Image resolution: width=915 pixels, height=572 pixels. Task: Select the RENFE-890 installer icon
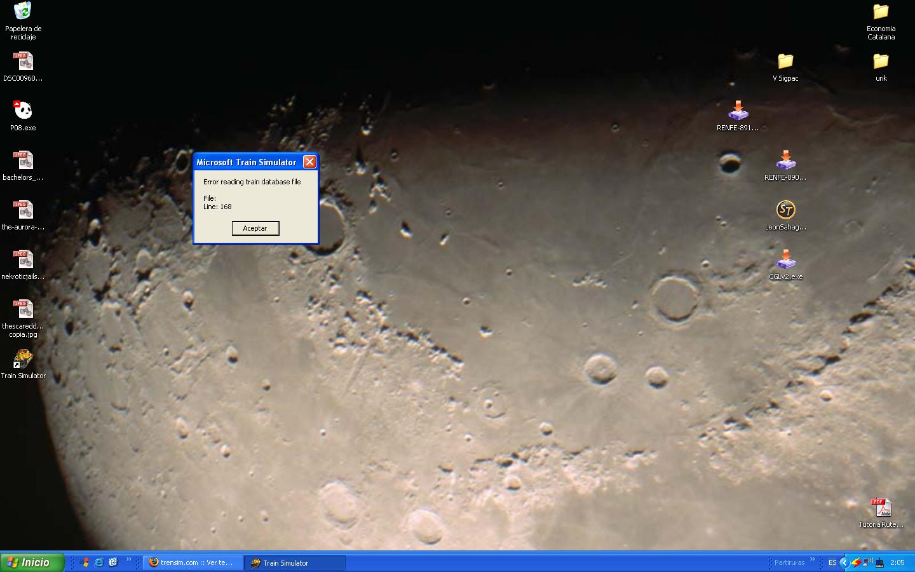coord(785,160)
